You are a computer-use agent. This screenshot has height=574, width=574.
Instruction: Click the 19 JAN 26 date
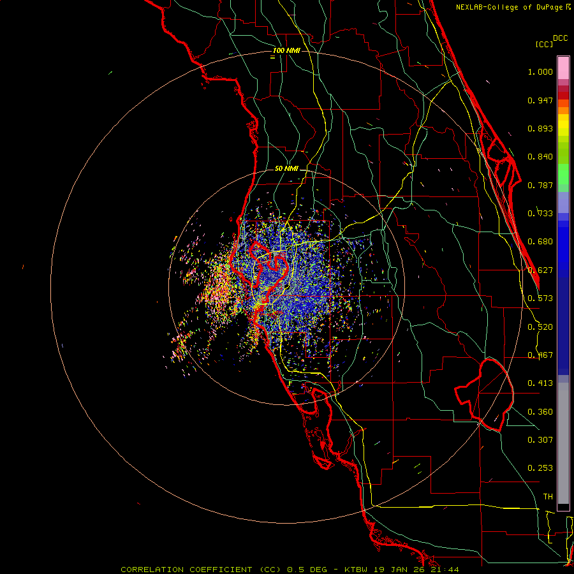[401, 570]
